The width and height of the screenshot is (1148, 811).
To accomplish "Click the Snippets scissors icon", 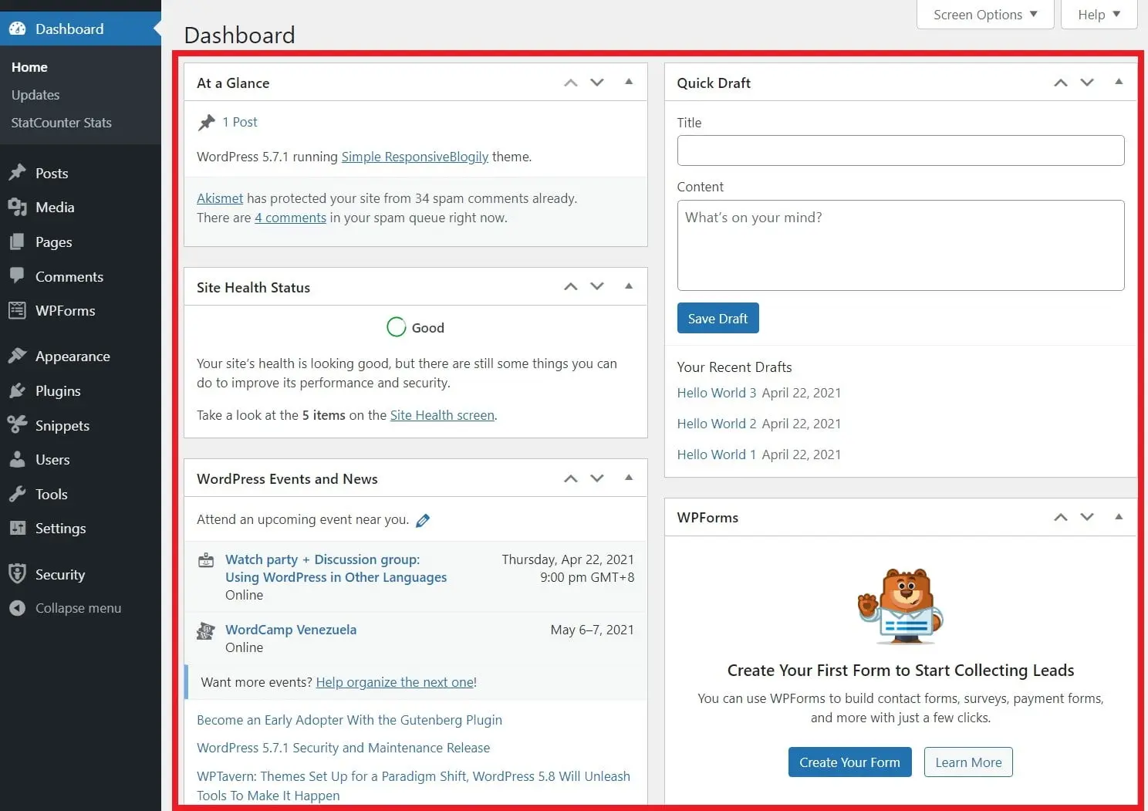I will (x=17, y=424).
